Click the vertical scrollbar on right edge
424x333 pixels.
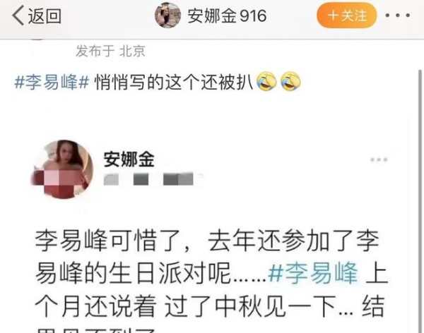[420, 201]
